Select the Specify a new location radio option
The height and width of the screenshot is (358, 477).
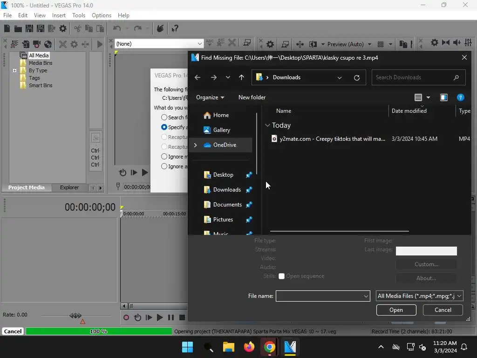[164, 127]
